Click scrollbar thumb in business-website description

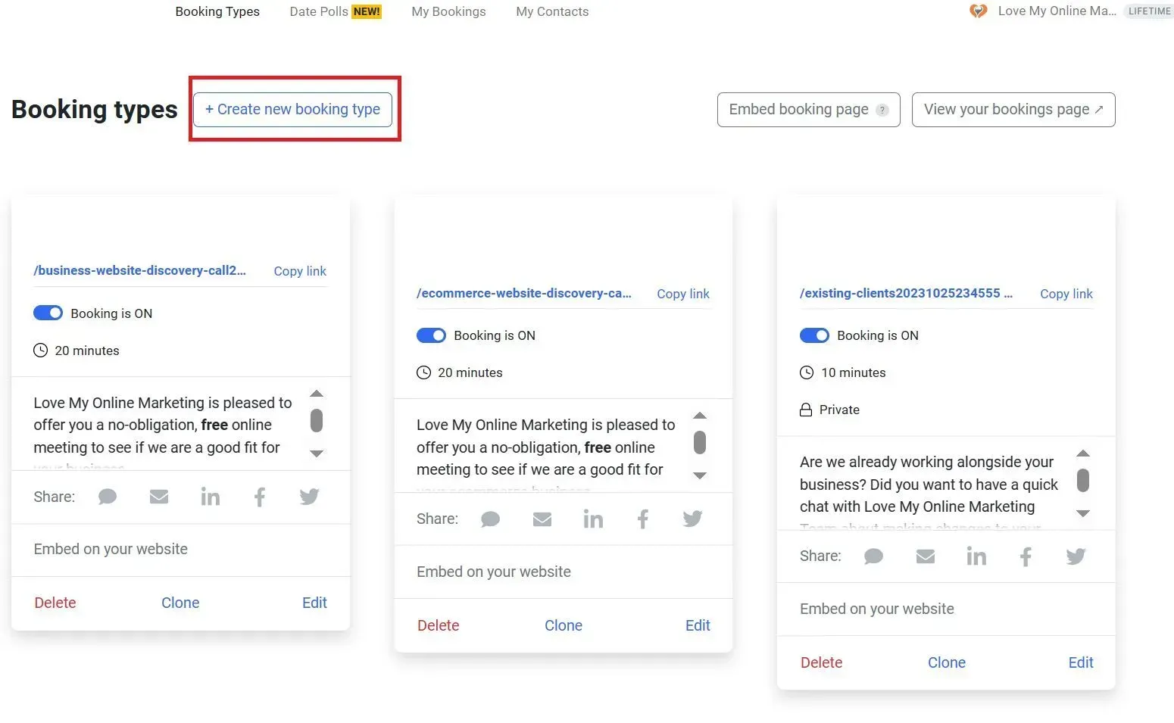[x=317, y=420]
